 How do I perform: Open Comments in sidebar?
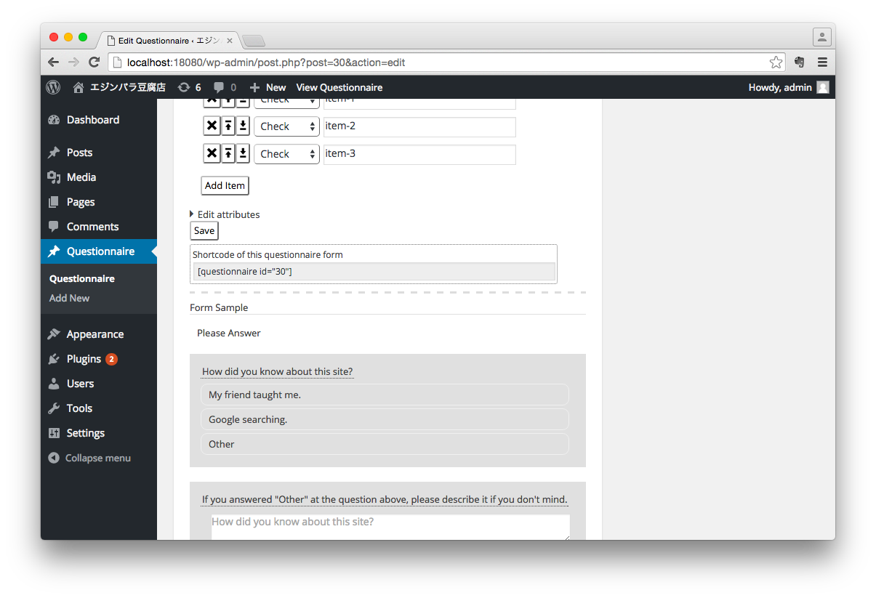99,227
